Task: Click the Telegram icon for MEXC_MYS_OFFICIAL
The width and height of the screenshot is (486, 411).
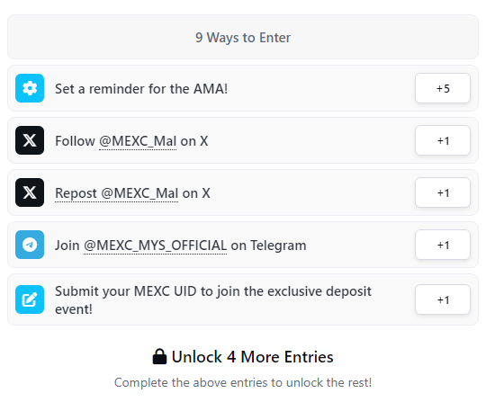Action: point(30,245)
